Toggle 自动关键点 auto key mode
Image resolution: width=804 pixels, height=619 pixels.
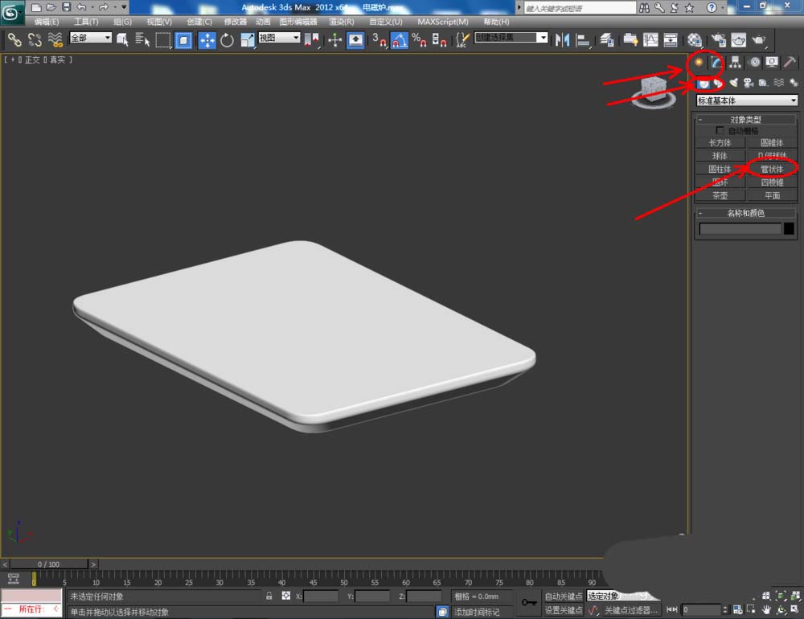pyautogui.click(x=563, y=596)
